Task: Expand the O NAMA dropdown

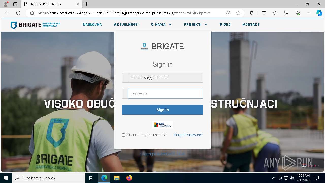Action: [x=161, y=25]
